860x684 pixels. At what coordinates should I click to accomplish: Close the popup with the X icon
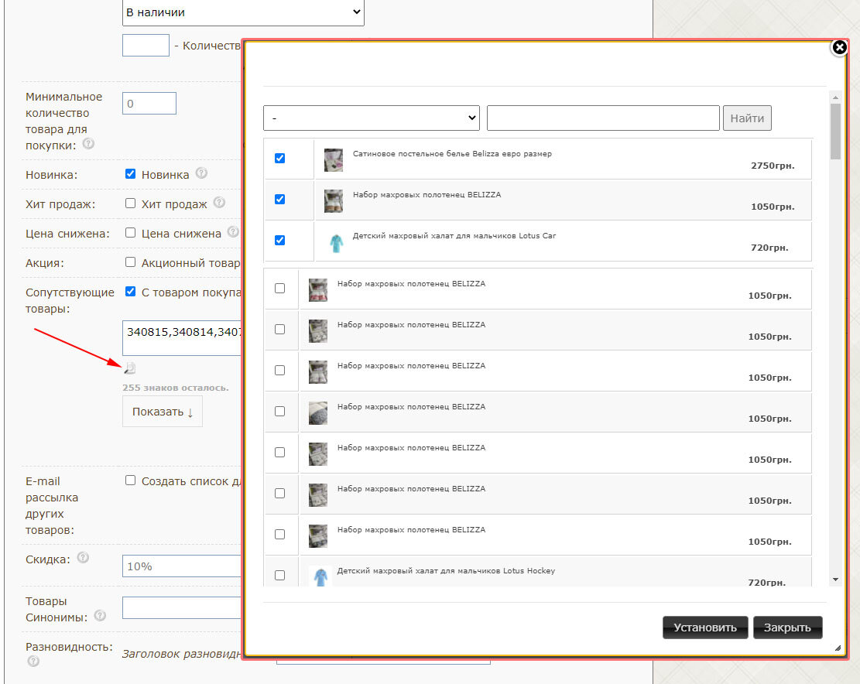839,48
